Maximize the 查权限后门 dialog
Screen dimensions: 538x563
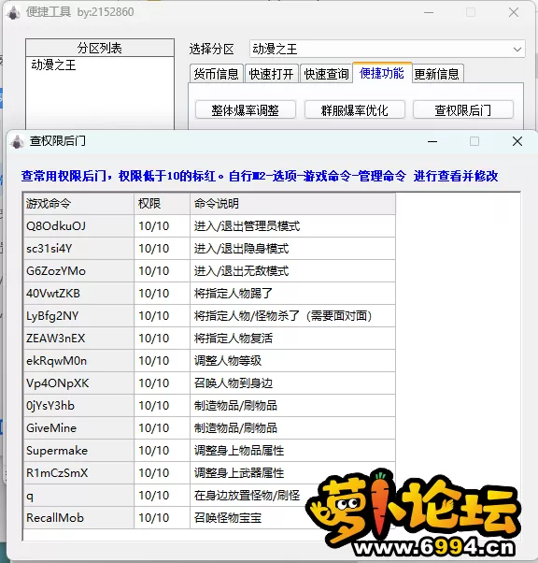click(474, 141)
